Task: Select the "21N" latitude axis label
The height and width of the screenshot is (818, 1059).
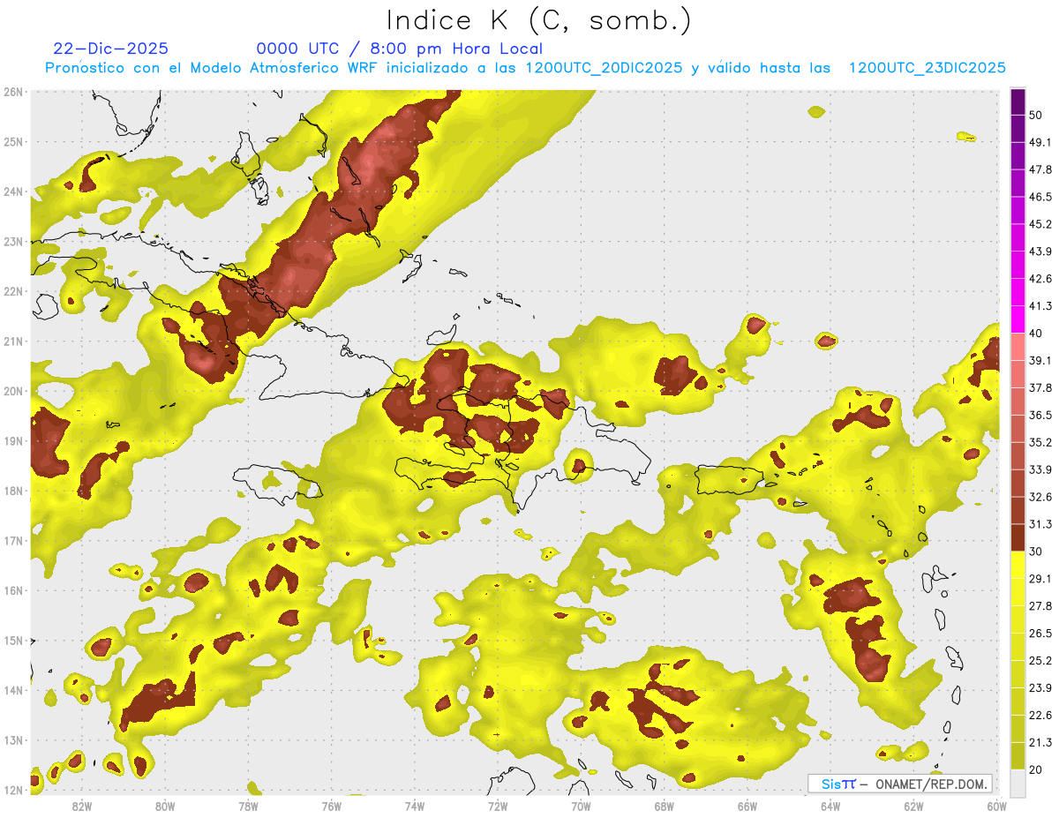Action: (13, 341)
